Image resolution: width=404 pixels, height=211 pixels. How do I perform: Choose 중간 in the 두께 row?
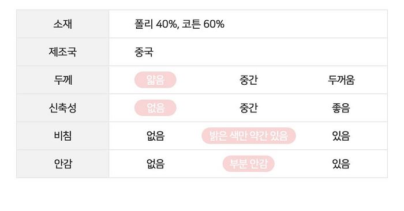click(x=248, y=80)
